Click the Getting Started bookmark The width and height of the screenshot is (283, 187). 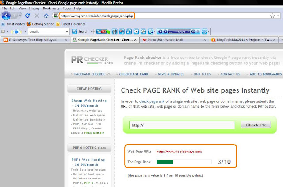40,24
